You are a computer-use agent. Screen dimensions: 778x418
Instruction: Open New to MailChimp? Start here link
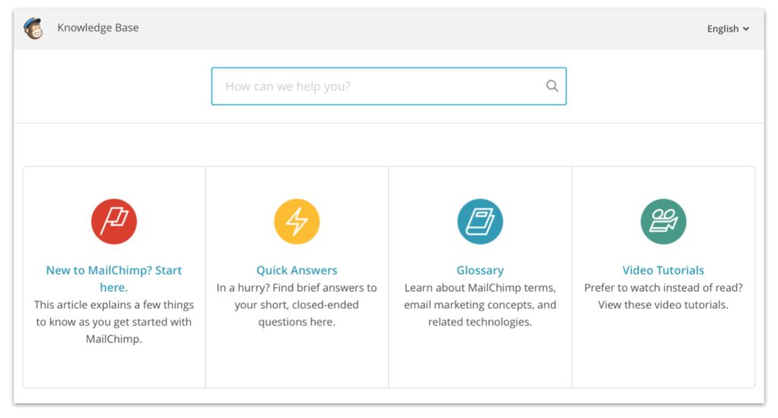pos(114,279)
